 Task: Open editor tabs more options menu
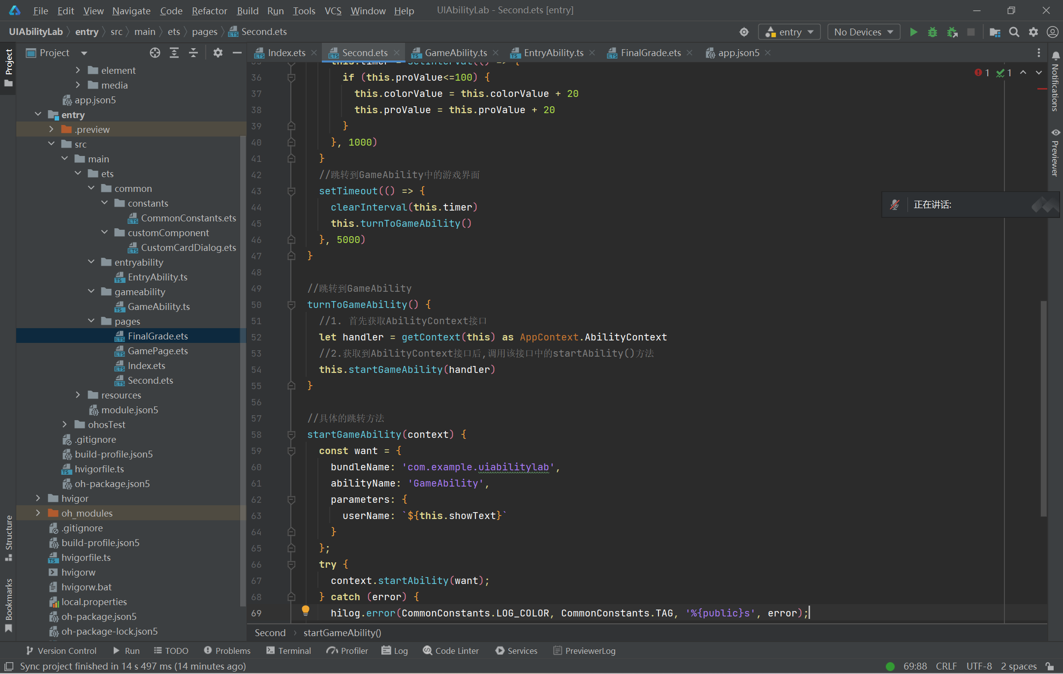1039,53
